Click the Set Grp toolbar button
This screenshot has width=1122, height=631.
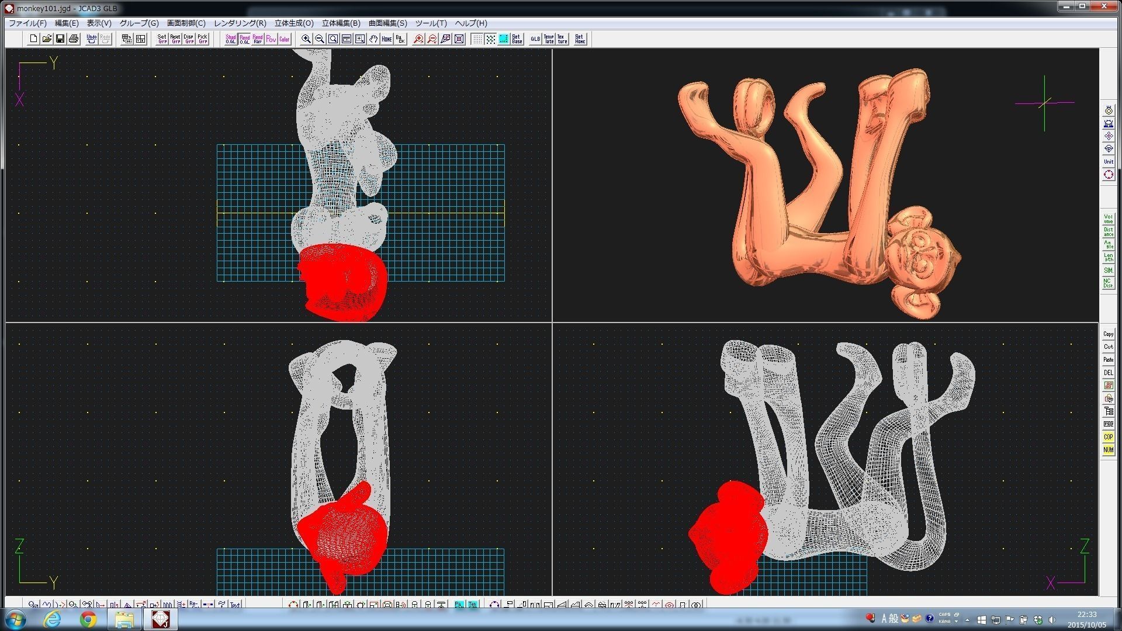[162, 39]
